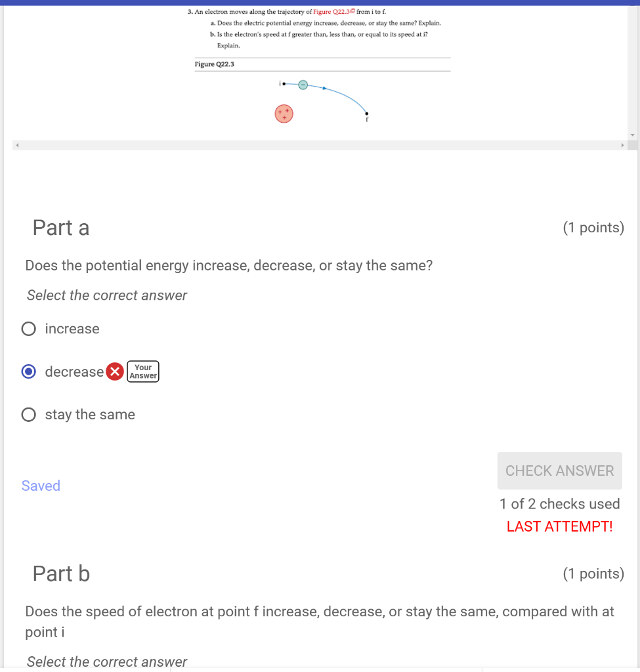Click the blue electron symbol in the diagram
Viewport: 640px width, 672px height.
tap(303, 84)
